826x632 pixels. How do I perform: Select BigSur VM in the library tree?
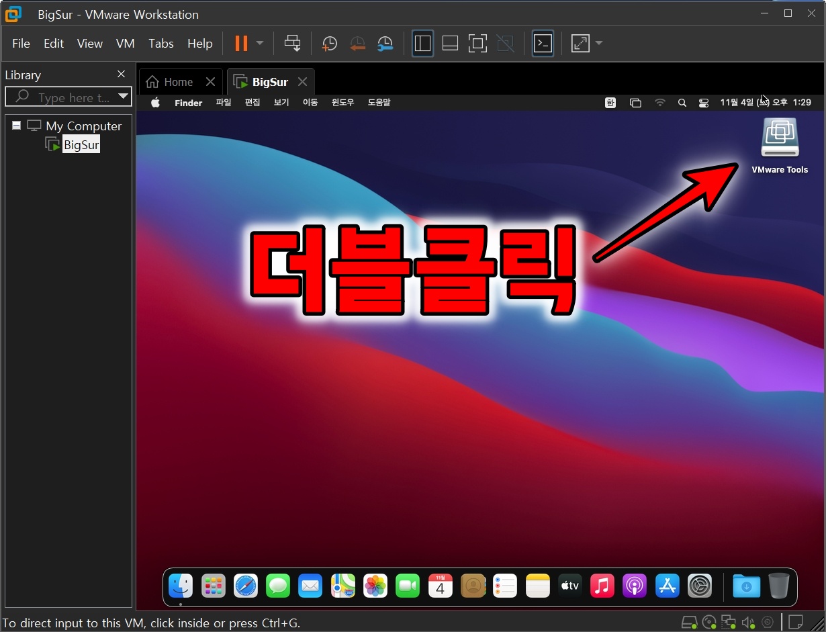click(81, 144)
